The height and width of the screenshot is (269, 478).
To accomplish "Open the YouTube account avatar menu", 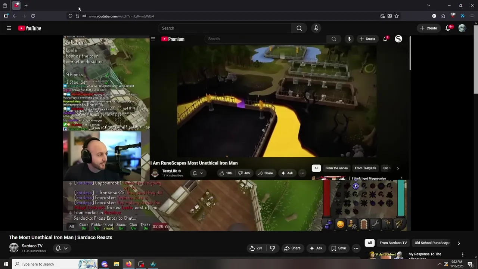I will (462, 28).
